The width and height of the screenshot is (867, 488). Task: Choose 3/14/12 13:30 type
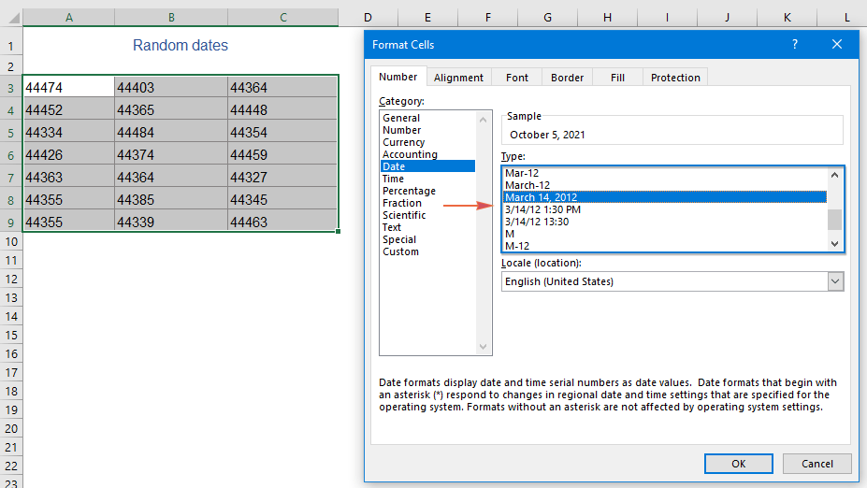tap(665, 222)
